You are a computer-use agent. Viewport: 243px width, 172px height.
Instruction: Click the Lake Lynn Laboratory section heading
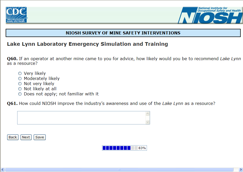(x=87, y=44)
